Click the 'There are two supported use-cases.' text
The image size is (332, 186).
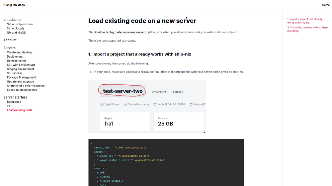click(x=112, y=41)
